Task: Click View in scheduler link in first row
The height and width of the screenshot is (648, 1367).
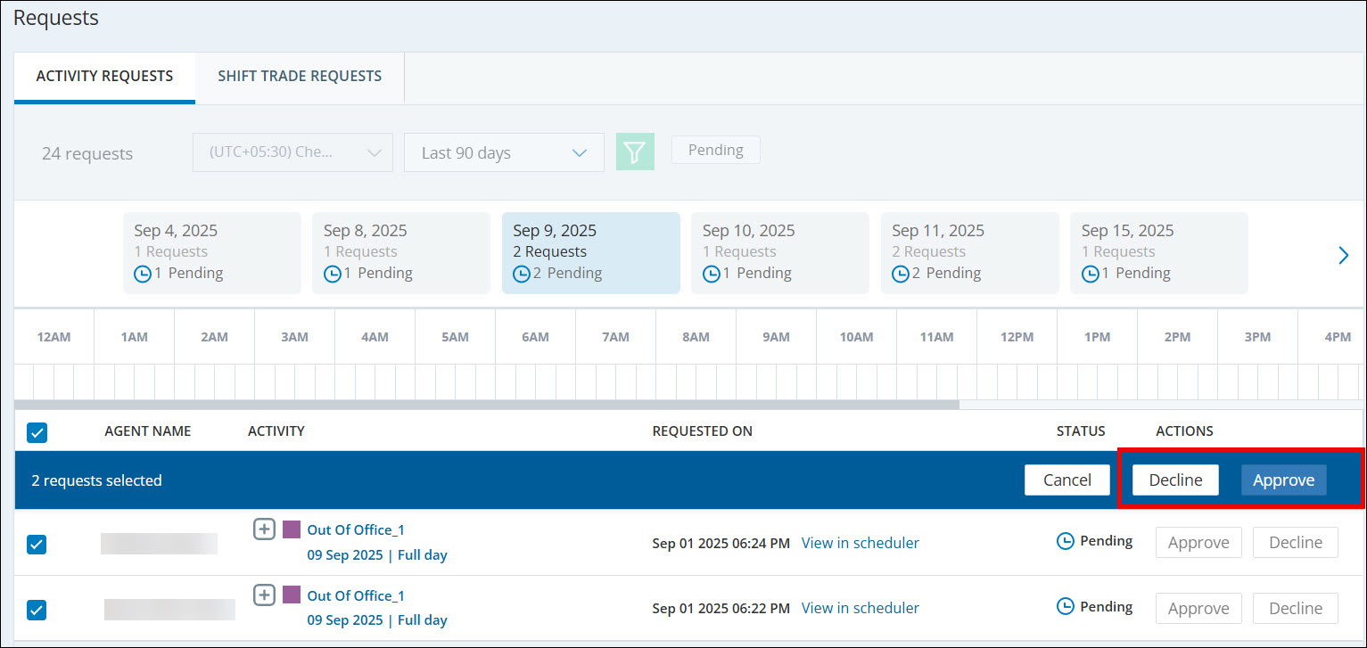Action: 860,543
